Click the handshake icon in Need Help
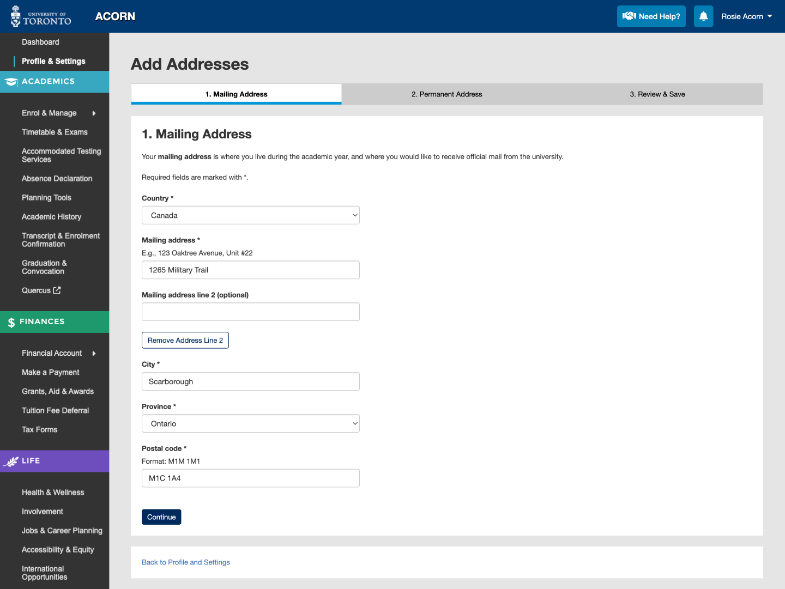 point(629,16)
